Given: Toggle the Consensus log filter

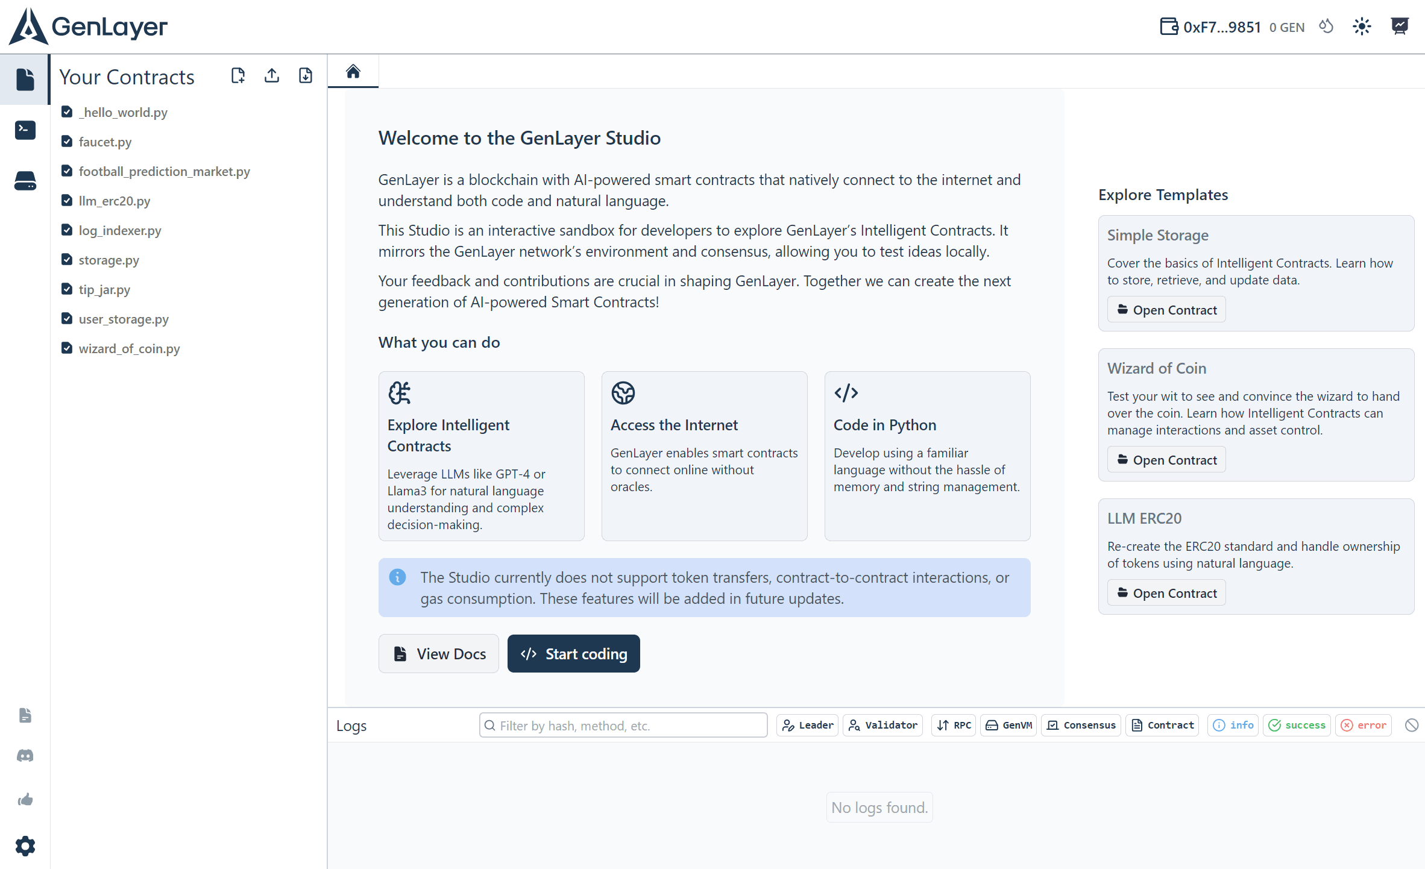Looking at the screenshot, I should [1081, 725].
